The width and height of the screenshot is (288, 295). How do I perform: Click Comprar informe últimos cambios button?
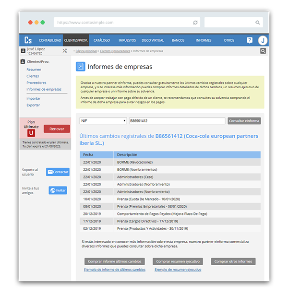click(115, 261)
